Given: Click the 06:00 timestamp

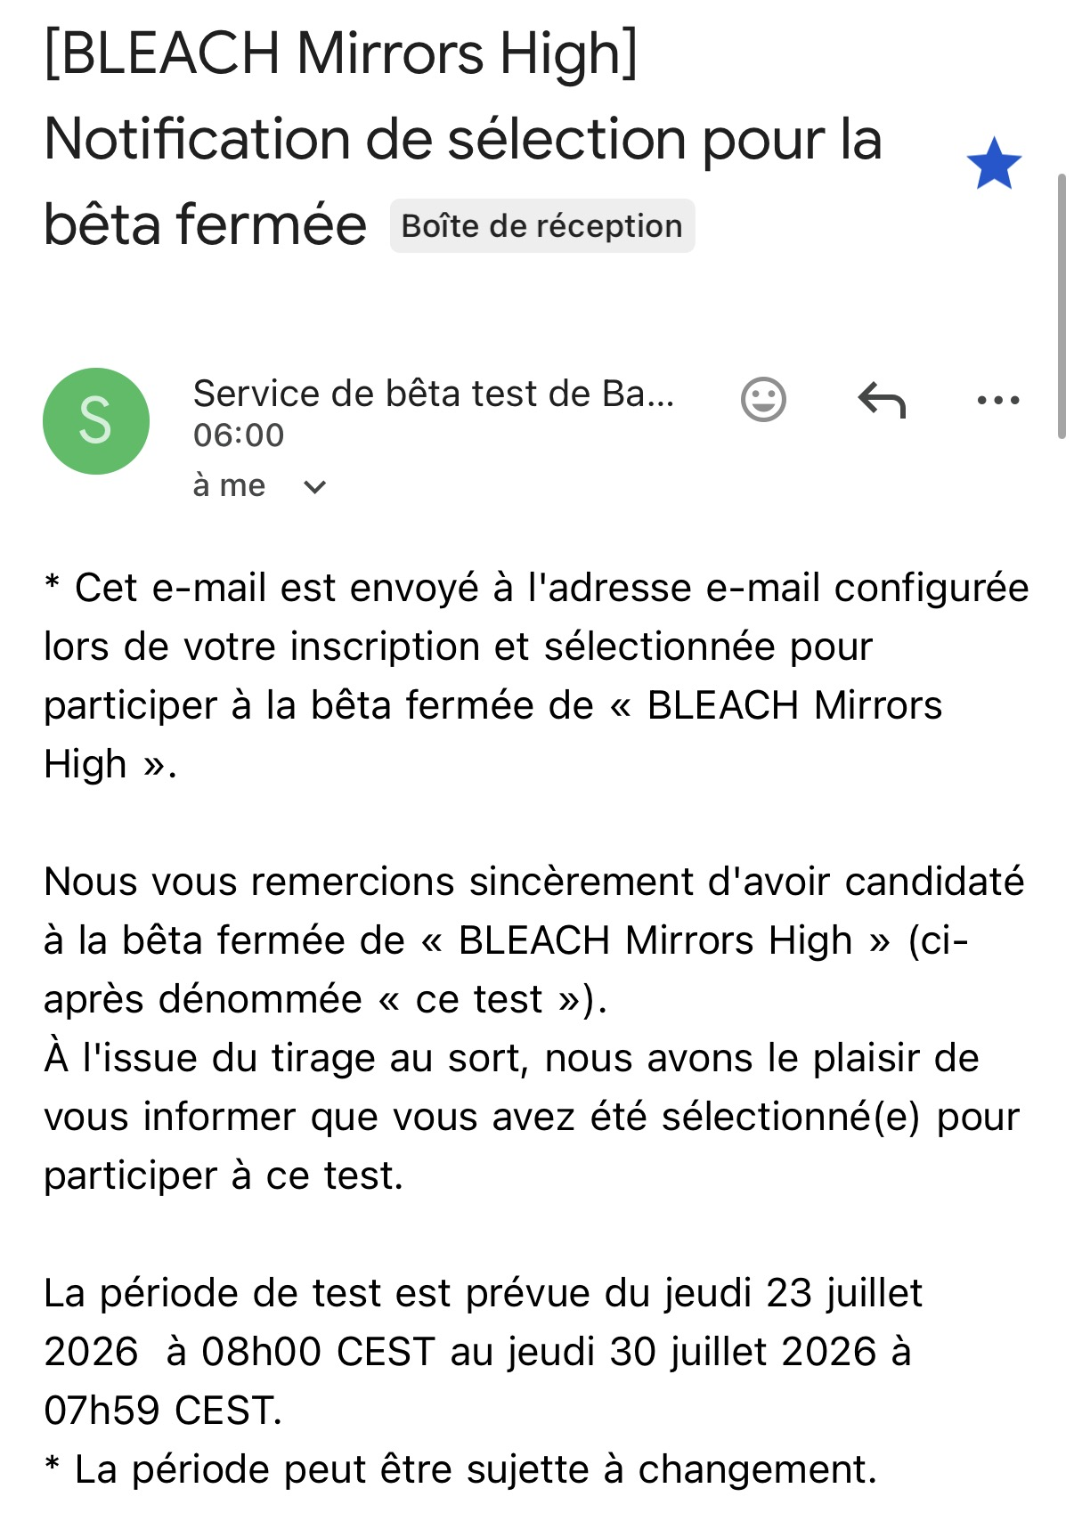Looking at the screenshot, I should 239,435.
